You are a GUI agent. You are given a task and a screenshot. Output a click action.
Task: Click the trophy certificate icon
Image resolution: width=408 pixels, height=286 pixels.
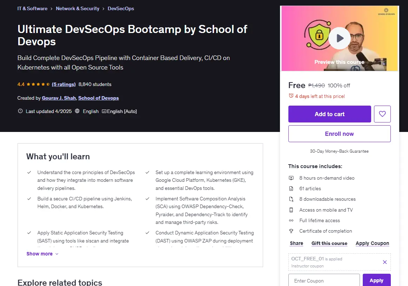coord(291,231)
